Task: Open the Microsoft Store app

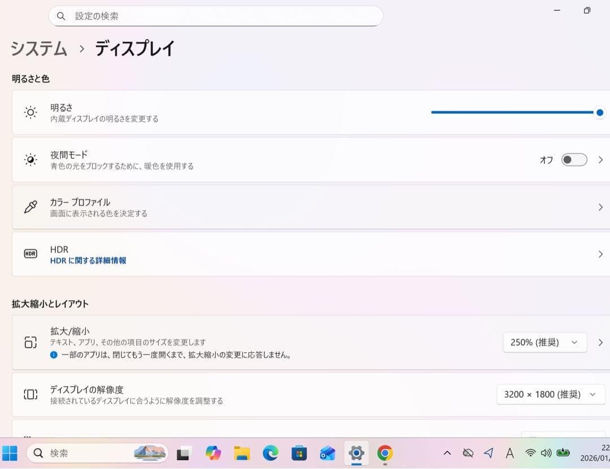Action: 299,453
